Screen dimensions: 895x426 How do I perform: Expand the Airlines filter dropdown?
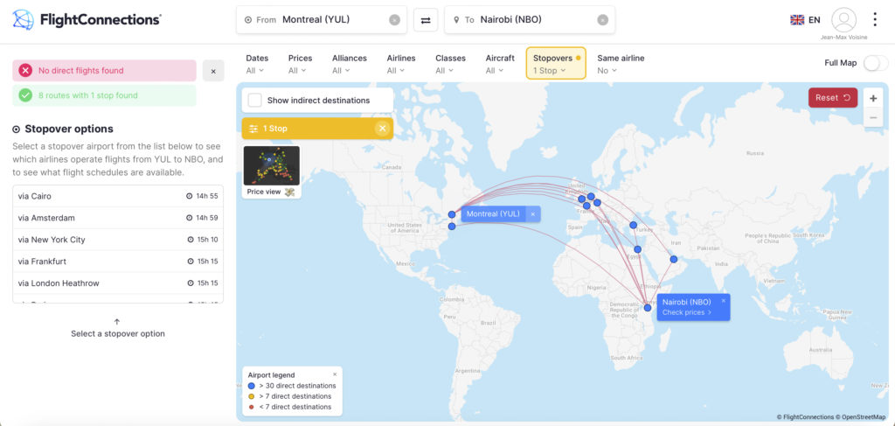coord(401,64)
